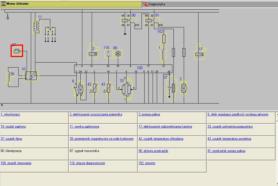Click the air conditioning snowflake symbol 80
Image resolution: width=278 pixels, height=186 pixels.
pos(118,54)
